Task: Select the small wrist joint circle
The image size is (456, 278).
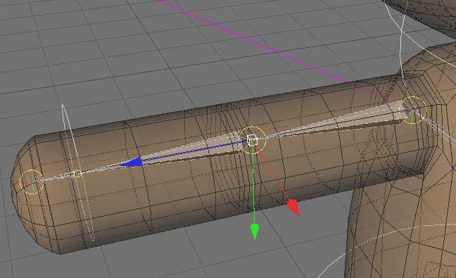Action: pos(77,174)
